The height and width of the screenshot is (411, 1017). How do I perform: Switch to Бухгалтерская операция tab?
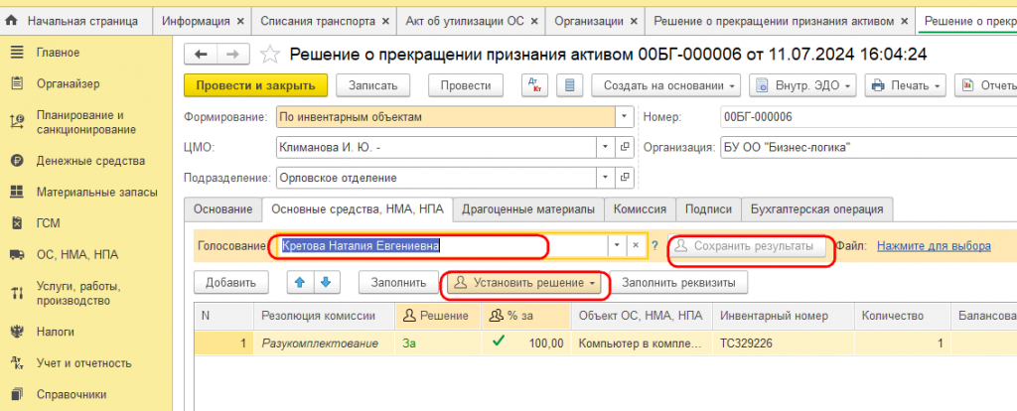pyautogui.click(x=816, y=209)
